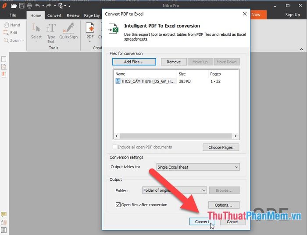Click the Move Down button
The width and height of the screenshot is (307, 235).
(227, 62)
